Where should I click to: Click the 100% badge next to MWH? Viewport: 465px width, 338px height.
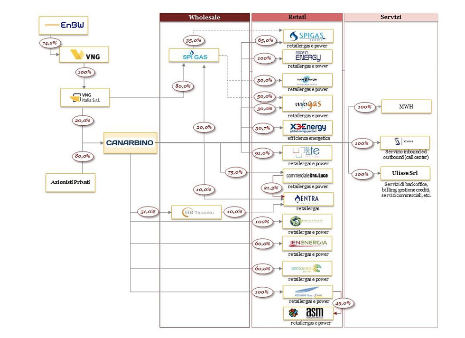(364, 107)
